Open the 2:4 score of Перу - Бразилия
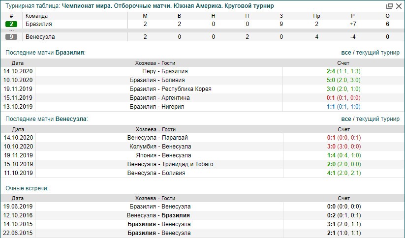The height and width of the screenshot is (238, 405). (331, 71)
